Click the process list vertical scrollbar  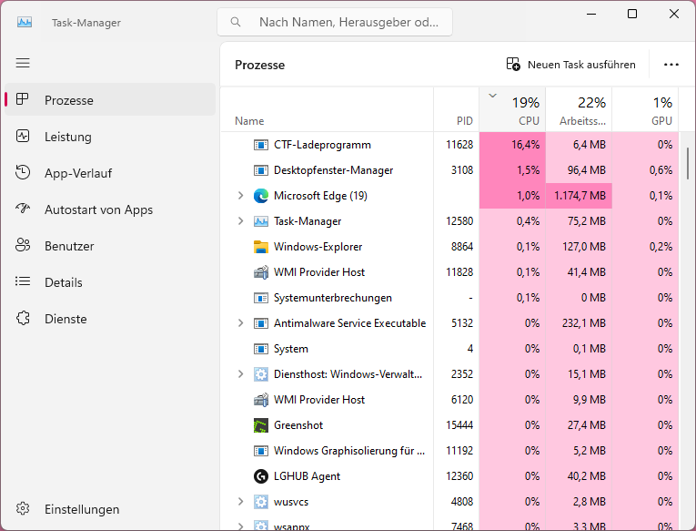coord(688,165)
